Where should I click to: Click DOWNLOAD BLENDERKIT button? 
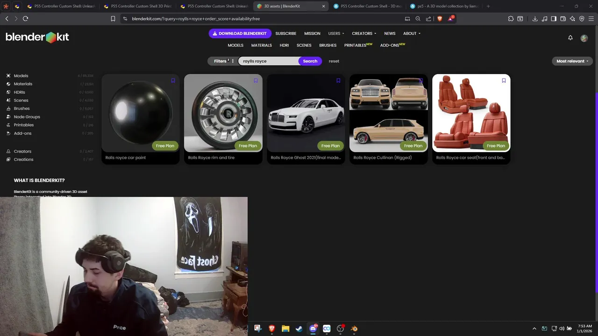(x=240, y=34)
